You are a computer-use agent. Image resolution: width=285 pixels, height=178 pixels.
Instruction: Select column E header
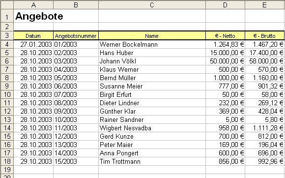coord(265,5)
